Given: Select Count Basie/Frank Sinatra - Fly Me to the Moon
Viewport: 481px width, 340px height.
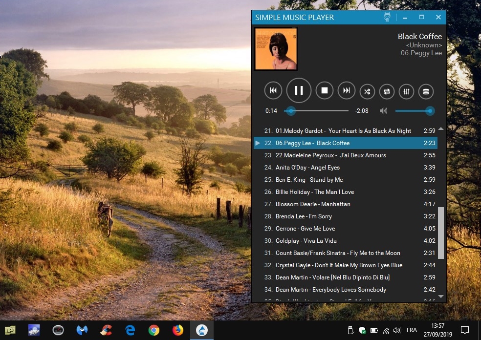Looking at the screenshot, I should 346,253.
